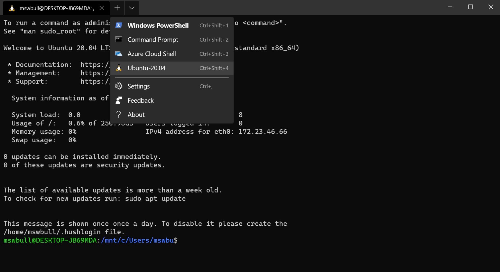500x272 pixels.
Task: Minimize the terminal window
Action: pyautogui.click(x=450, y=7)
